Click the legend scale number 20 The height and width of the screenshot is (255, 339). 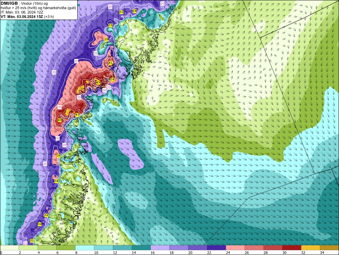pyautogui.click(x=190, y=253)
